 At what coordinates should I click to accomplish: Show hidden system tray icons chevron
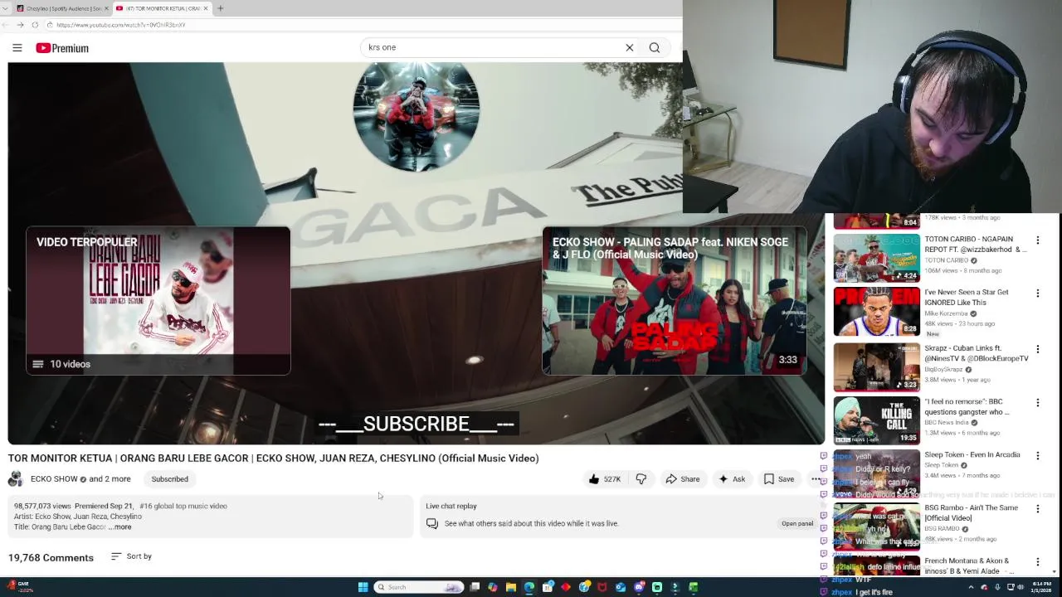(x=971, y=587)
